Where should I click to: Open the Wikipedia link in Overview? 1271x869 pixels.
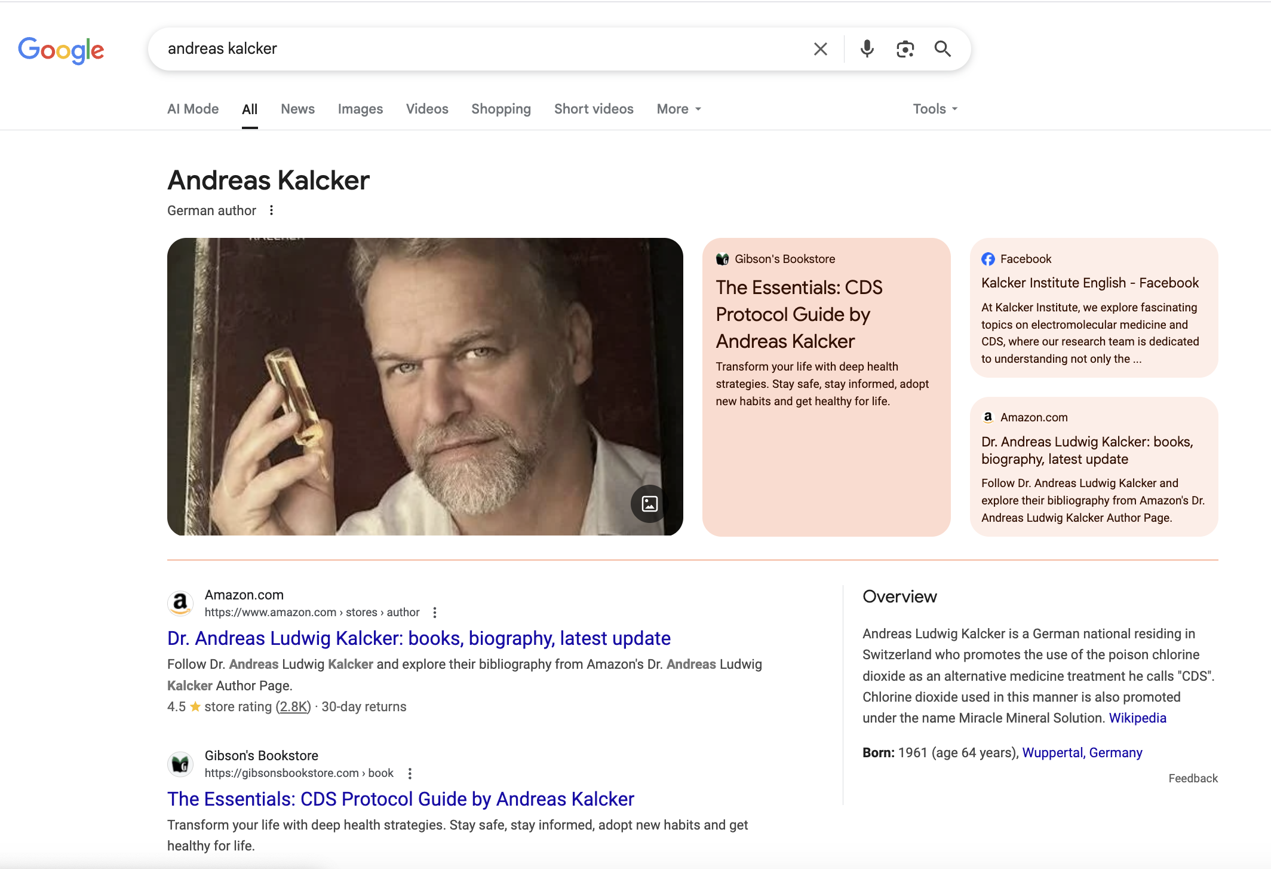pos(1137,718)
